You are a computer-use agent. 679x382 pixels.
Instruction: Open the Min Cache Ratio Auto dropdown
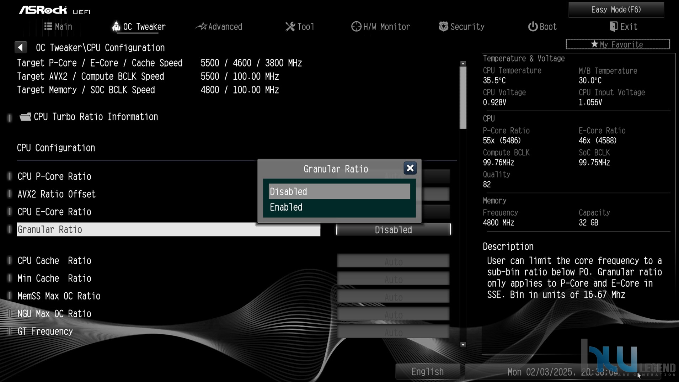tap(393, 279)
